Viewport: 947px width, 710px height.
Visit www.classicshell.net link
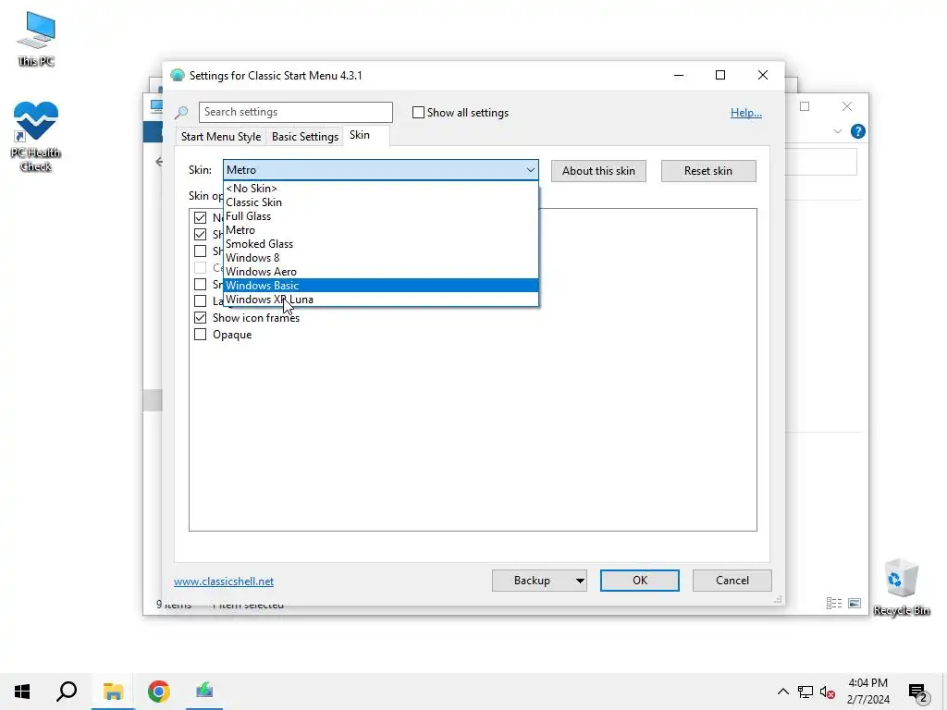coord(224,581)
